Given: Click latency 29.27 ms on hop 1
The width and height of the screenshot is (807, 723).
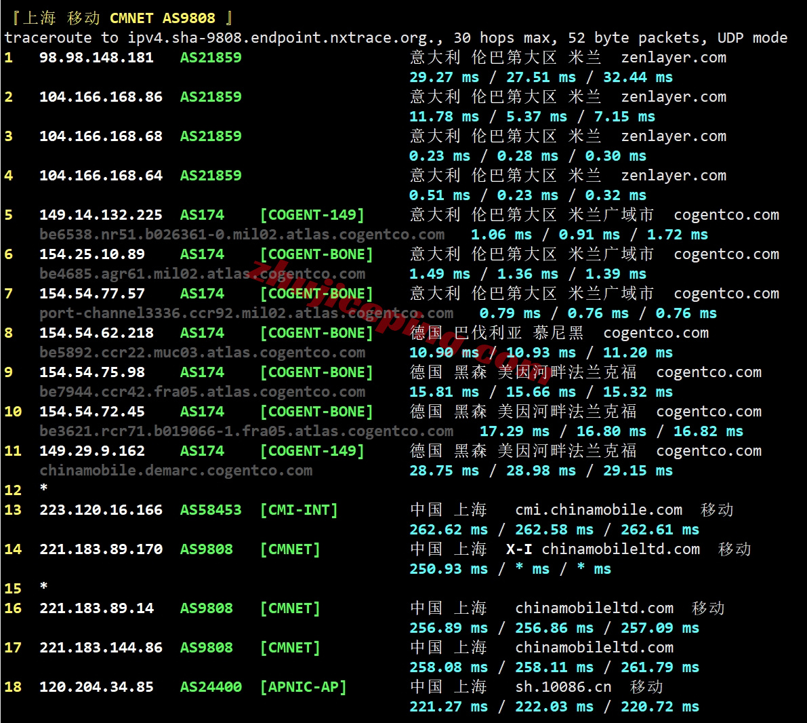Looking at the screenshot, I should (444, 77).
